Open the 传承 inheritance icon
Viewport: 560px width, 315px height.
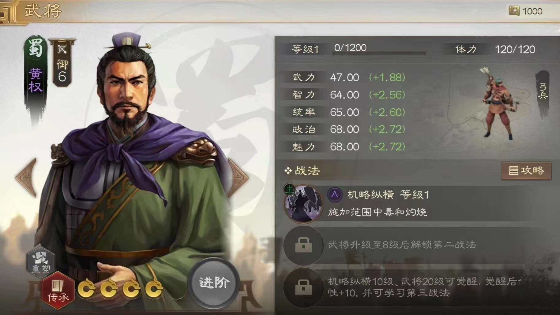[58, 290]
